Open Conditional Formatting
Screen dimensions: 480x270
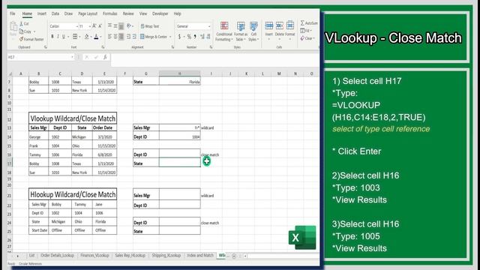224,31
